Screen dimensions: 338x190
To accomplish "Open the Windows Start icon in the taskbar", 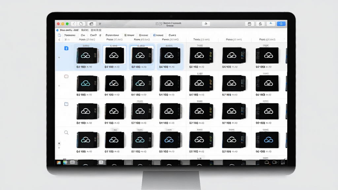I will click(59, 163).
